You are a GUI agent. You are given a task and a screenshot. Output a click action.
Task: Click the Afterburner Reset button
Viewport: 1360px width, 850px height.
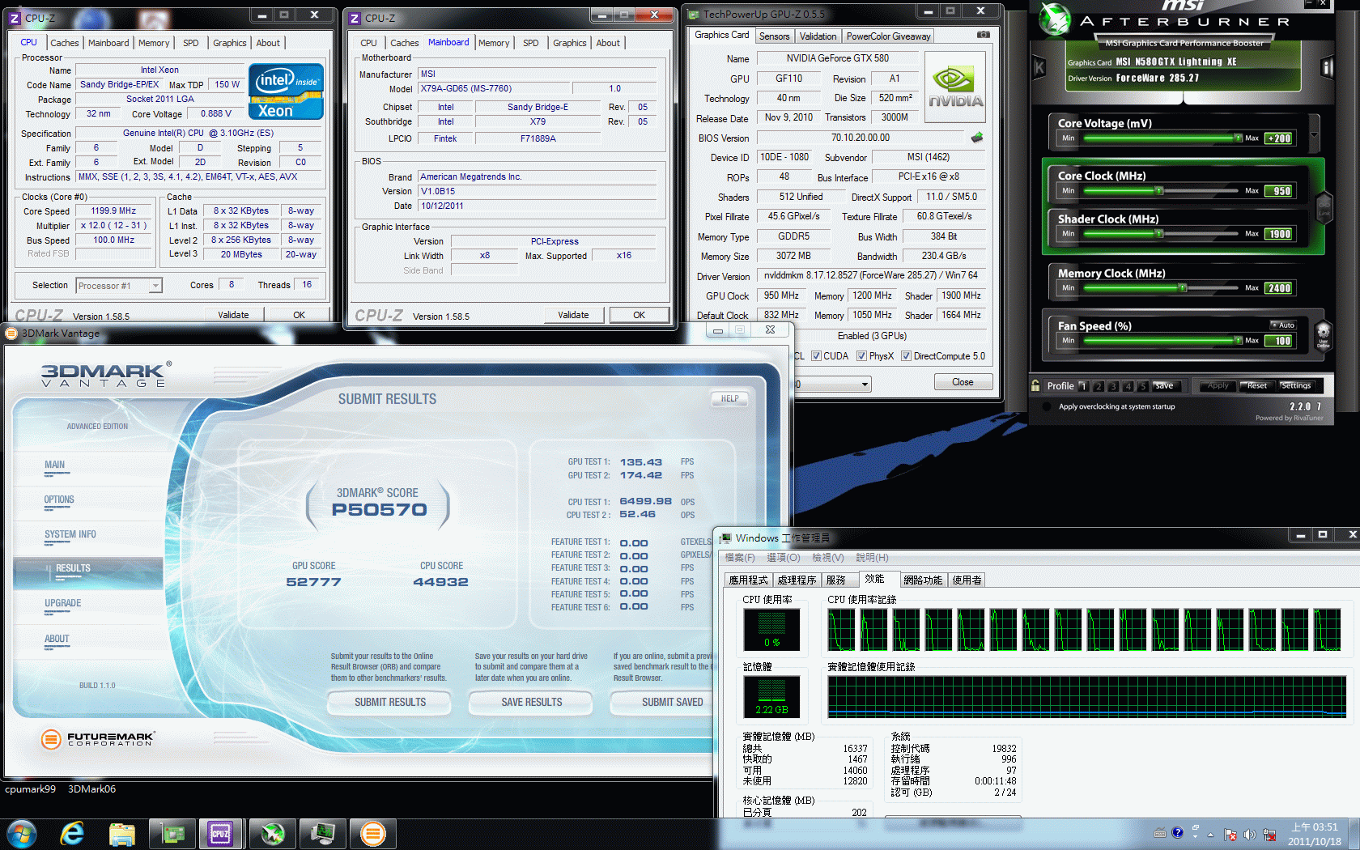pyautogui.click(x=1256, y=385)
